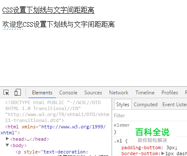Viewport: 187px width, 156px height.
Task: Open the Console tab
Action: click(68, 93)
